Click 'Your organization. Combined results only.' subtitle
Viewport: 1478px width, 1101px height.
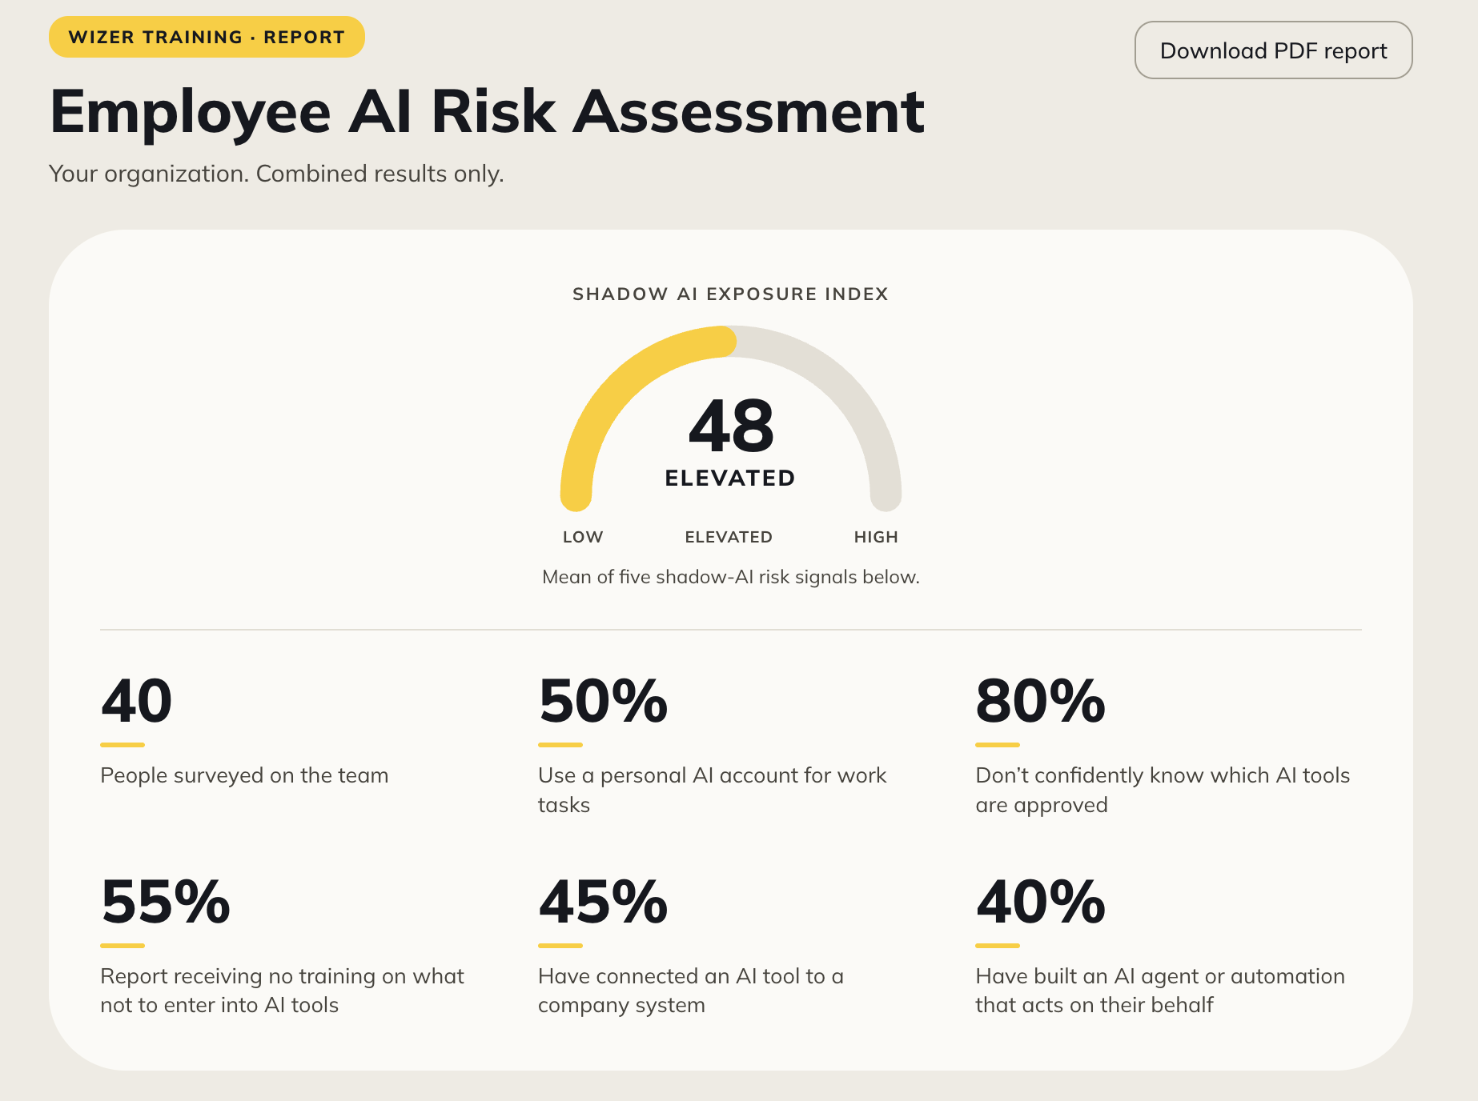point(276,174)
